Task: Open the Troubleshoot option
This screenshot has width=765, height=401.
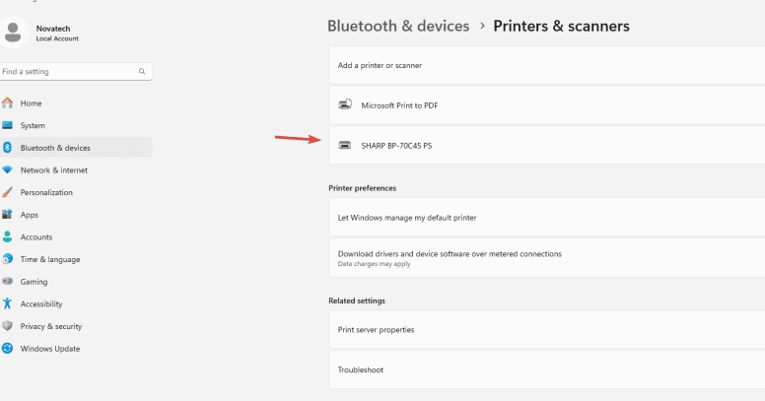Action: click(361, 369)
